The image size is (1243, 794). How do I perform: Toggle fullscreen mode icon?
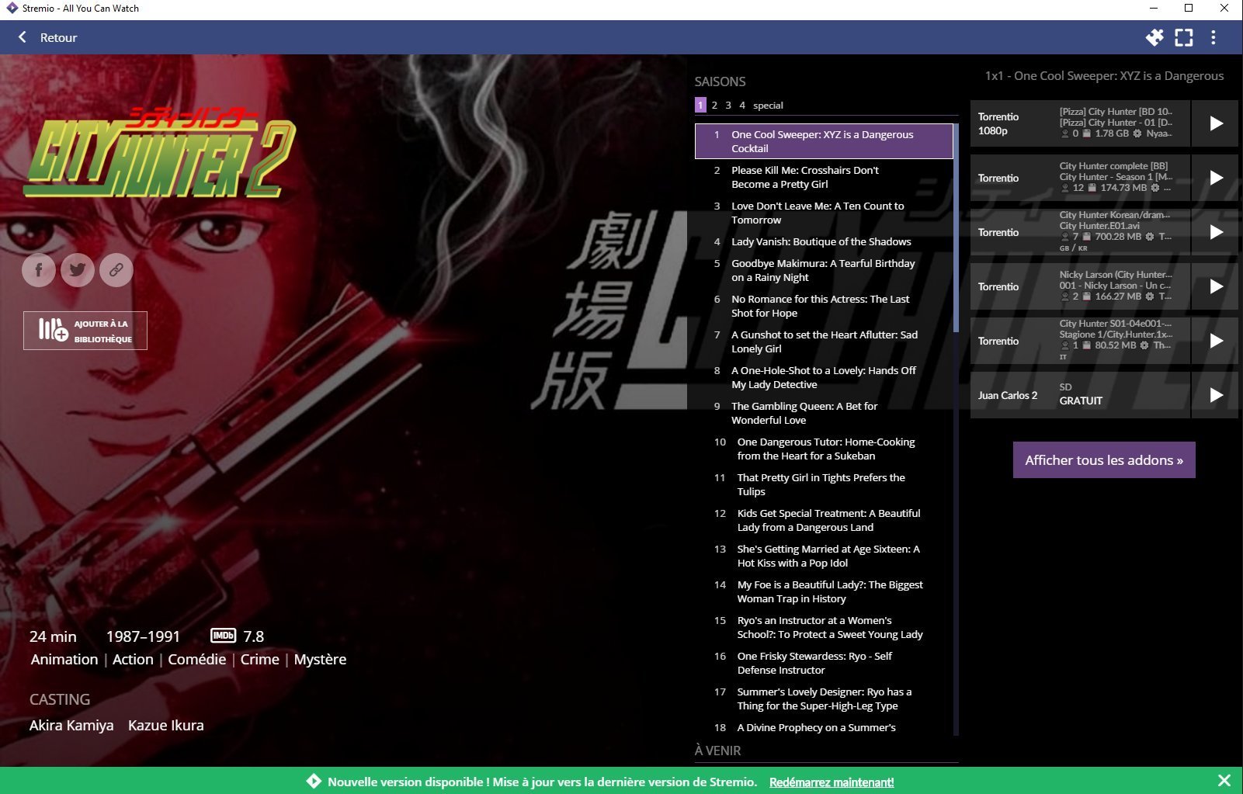1184,37
